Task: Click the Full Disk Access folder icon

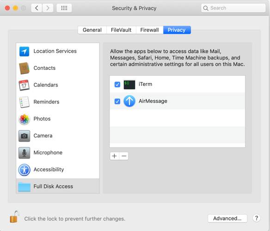Action: coord(25,187)
